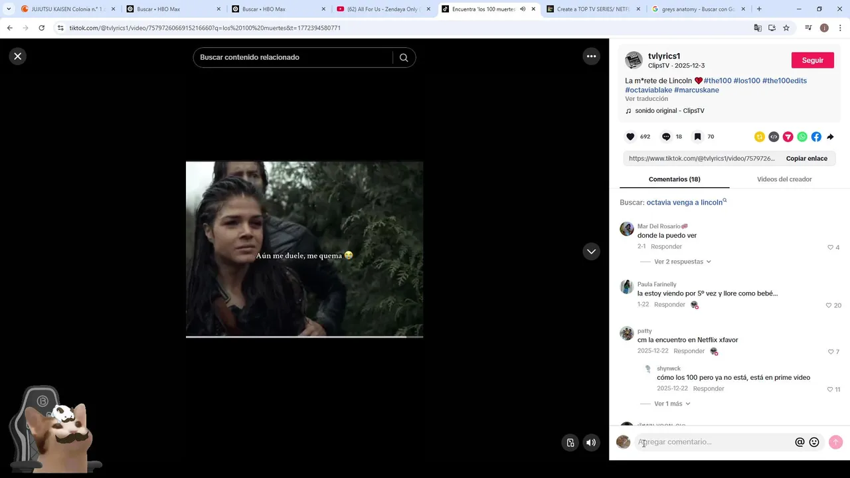This screenshot has width=850, height=478.
Task: Install the app via the address bar install icon
Action: [x=772, y=28]
